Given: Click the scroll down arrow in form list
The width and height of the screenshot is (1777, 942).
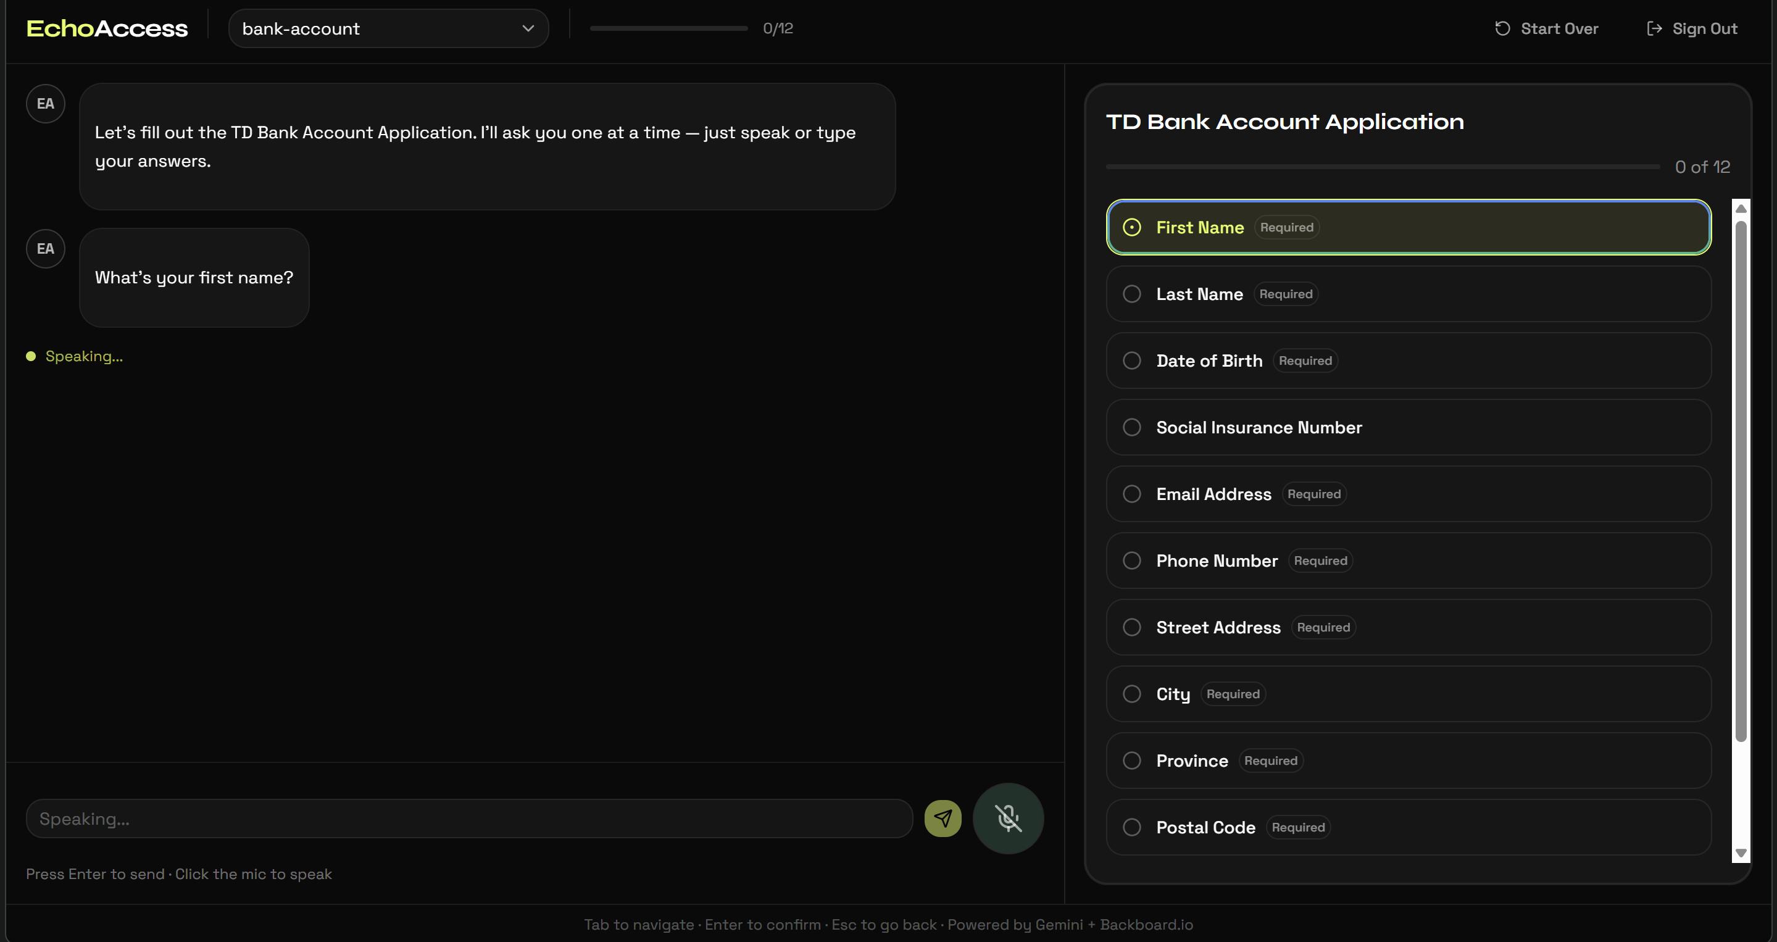Looking at the screenshot, I should 1741,854.
